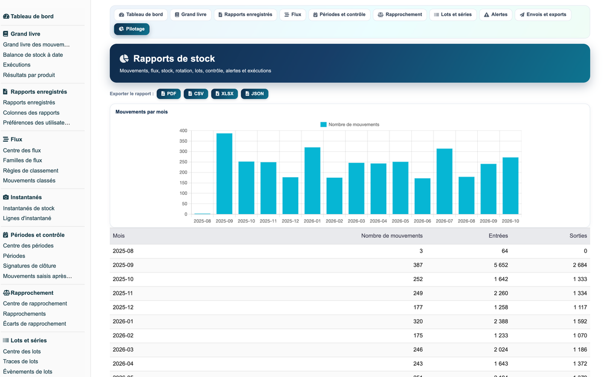This screenshot has height=377, width=610.
Task: Go to the Alertes tab
Action: (x=496, y=15)
